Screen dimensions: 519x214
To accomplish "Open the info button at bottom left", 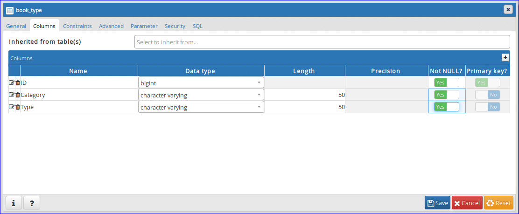I will [14, 203].
